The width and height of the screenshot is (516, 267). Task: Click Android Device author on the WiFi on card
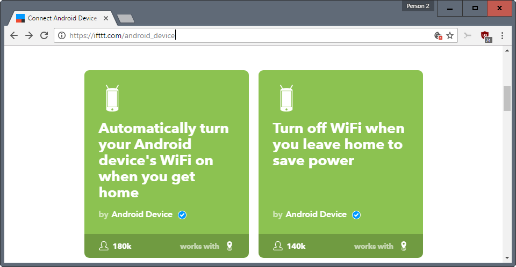142,214
